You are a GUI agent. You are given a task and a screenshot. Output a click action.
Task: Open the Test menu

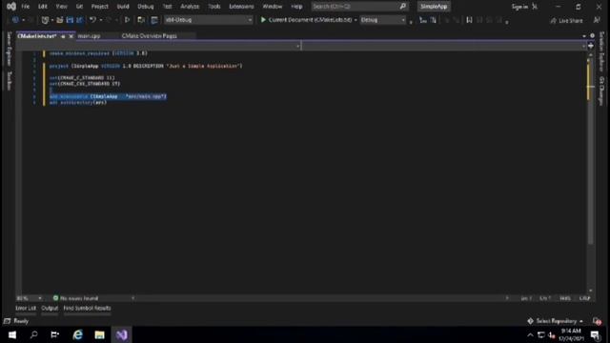point(167,7)
